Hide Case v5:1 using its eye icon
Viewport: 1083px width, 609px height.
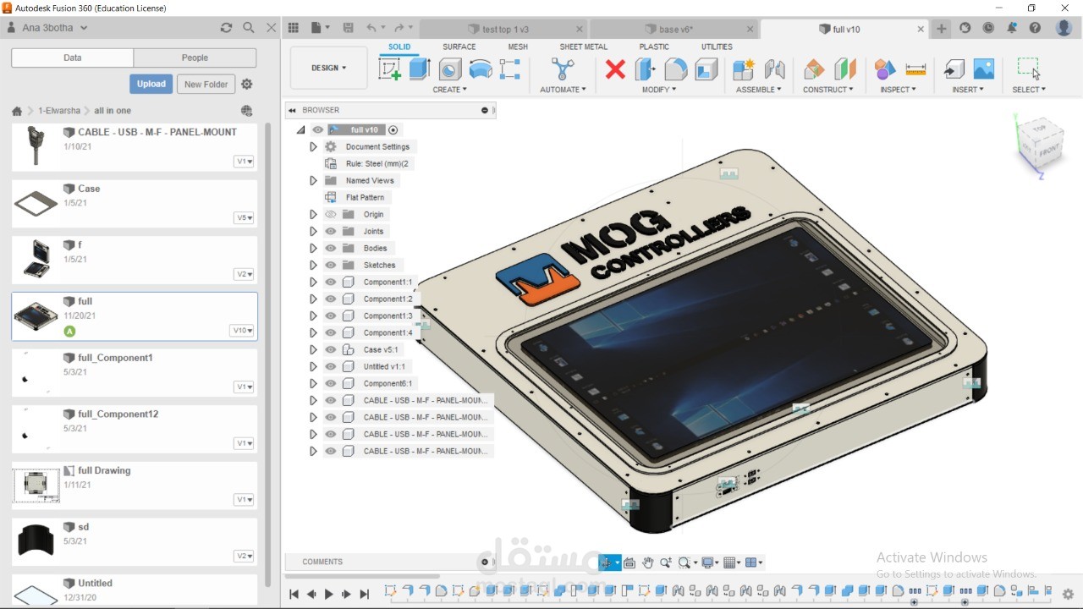[x=331, y=350]
